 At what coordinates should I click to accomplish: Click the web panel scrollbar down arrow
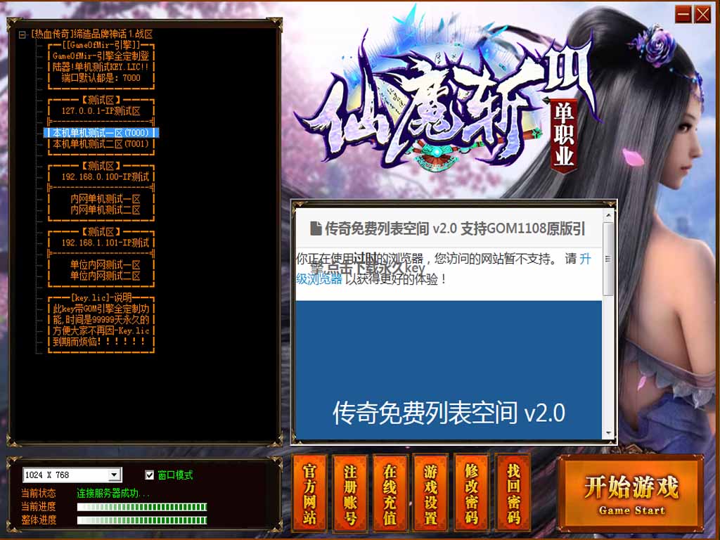pos(608,433)
